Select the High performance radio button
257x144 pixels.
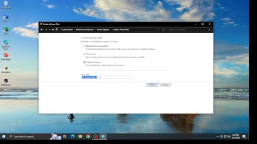(84, 62)
